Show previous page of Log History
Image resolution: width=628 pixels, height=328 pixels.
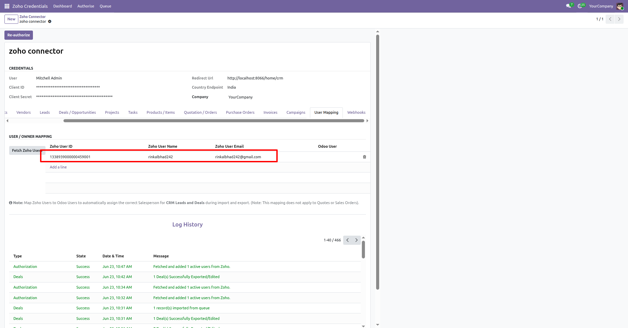(x=348, y=240)
